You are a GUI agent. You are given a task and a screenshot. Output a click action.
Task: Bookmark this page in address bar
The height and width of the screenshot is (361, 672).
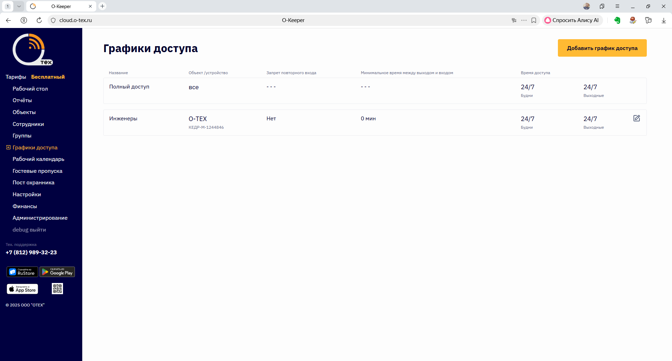coord(534,20)
